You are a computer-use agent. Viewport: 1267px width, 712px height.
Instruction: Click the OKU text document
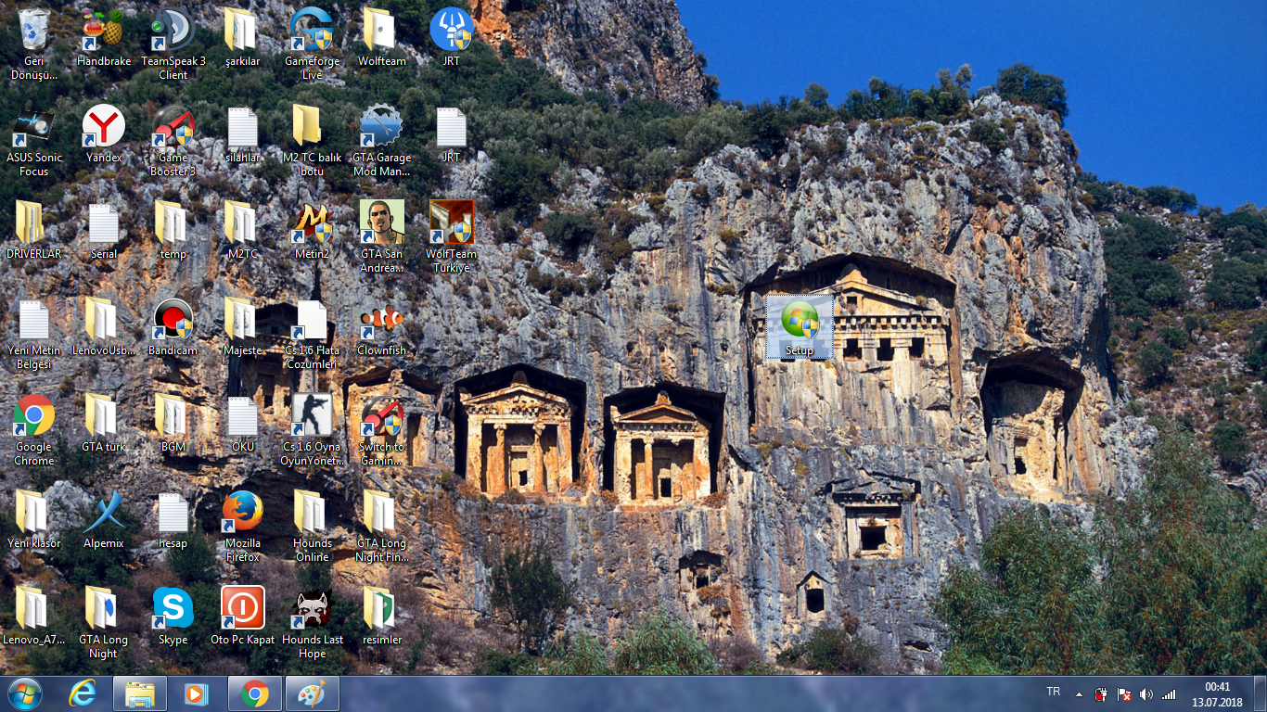pos(242,424)
